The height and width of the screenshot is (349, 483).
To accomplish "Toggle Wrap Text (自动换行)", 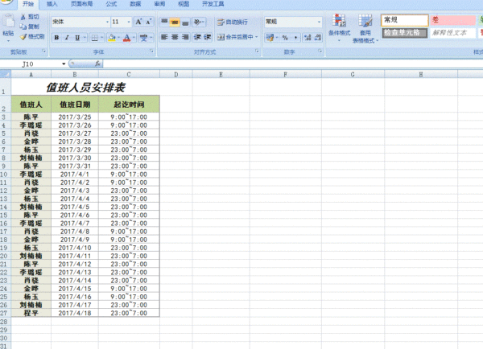I will coord(232,22).
